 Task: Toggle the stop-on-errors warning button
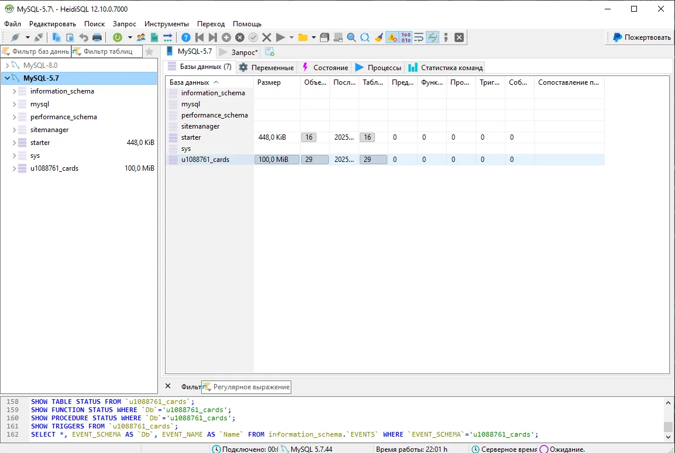392,37
